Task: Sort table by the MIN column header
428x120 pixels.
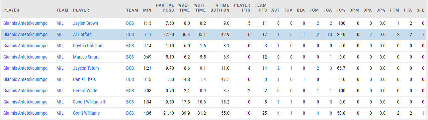Action: click(x=147, y=10)
